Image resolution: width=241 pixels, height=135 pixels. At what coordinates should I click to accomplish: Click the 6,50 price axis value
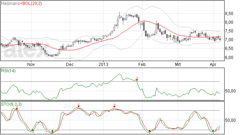point(229,48)
